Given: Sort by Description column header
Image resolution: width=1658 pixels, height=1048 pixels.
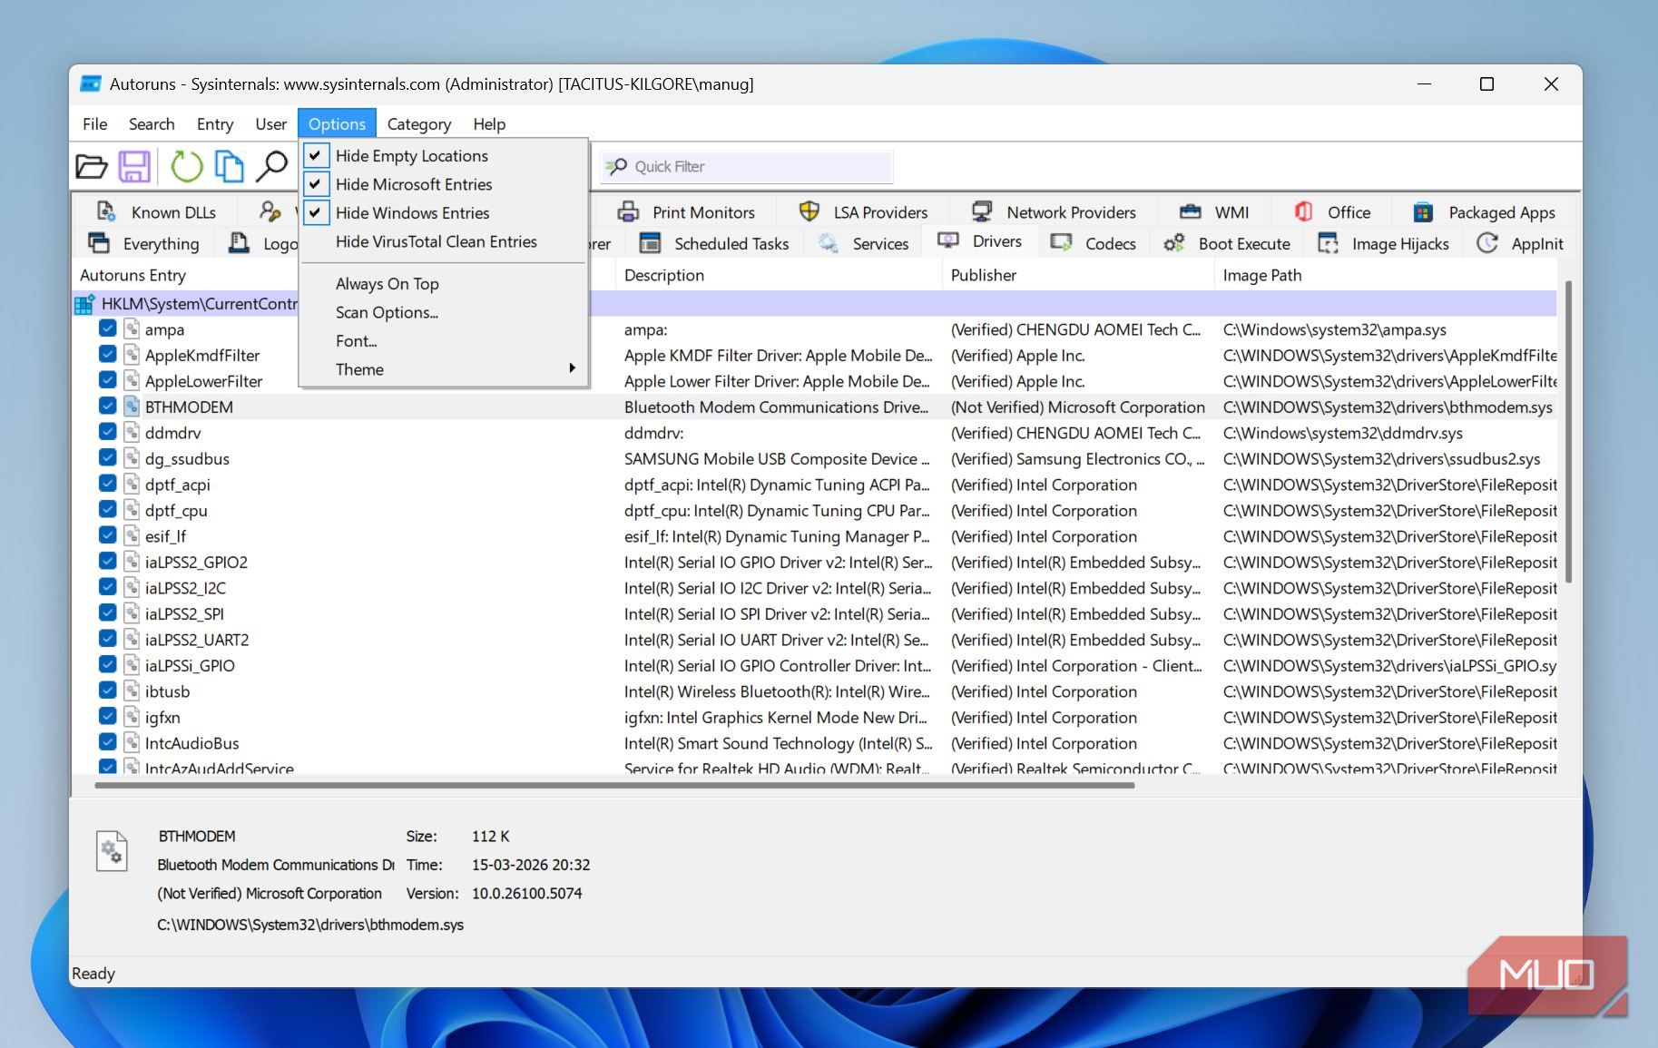Looking at the screenshot, I should pos(779,275).
